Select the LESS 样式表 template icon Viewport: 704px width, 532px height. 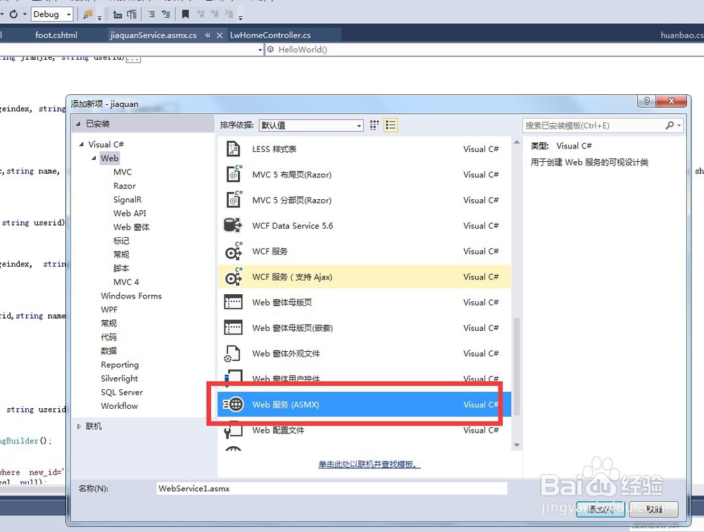coord(233,148)
